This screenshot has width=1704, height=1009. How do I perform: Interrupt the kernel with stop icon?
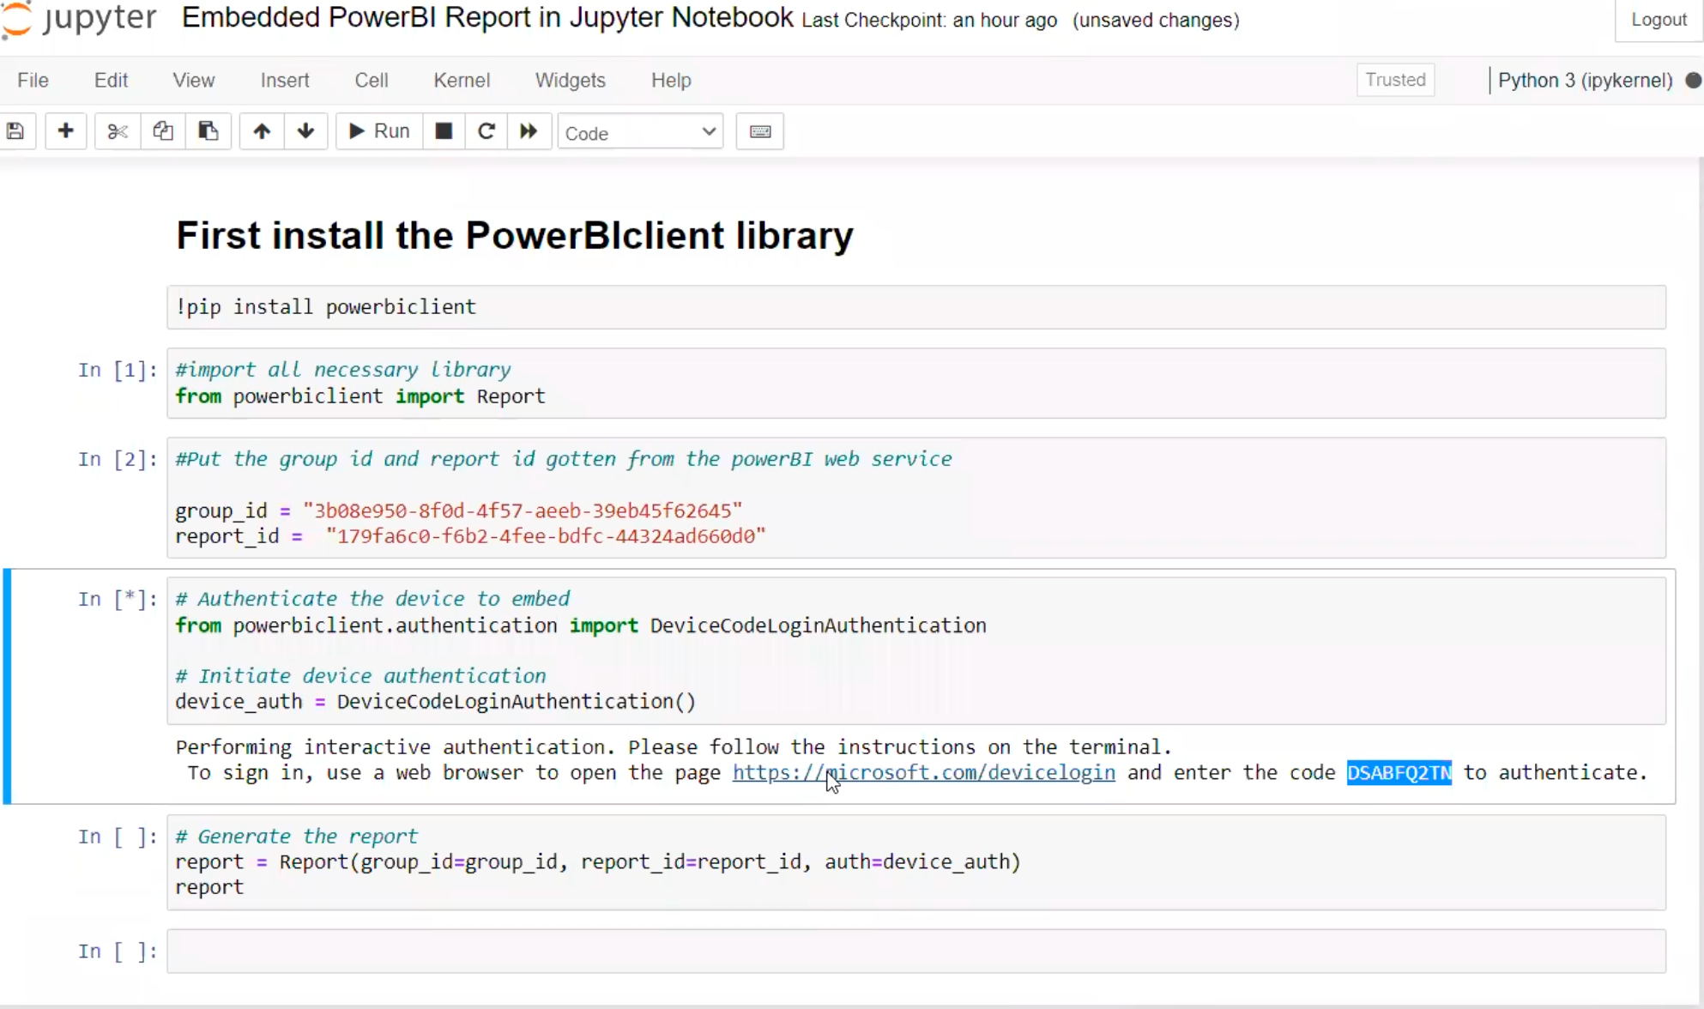[x=444, y=131]
